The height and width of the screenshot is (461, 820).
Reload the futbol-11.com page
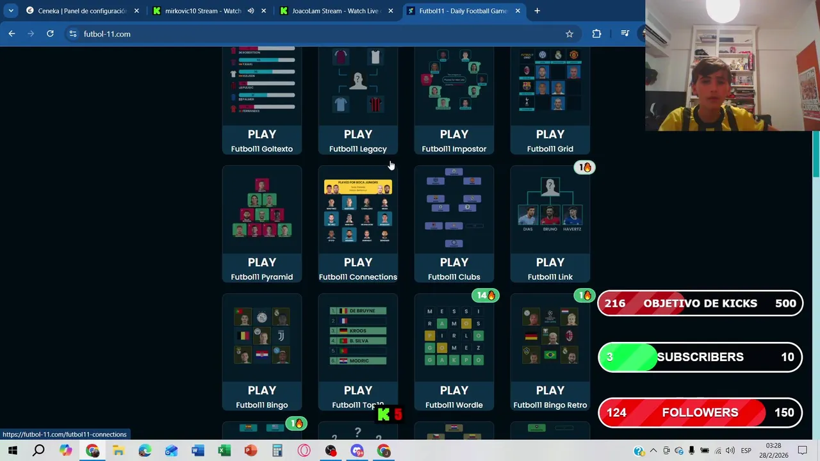pos(50,34)
